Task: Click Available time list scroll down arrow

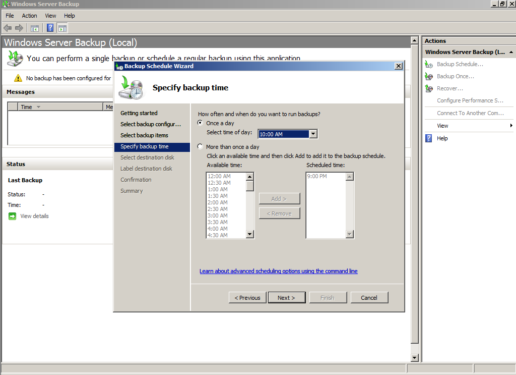Action: tap(250, 234)
